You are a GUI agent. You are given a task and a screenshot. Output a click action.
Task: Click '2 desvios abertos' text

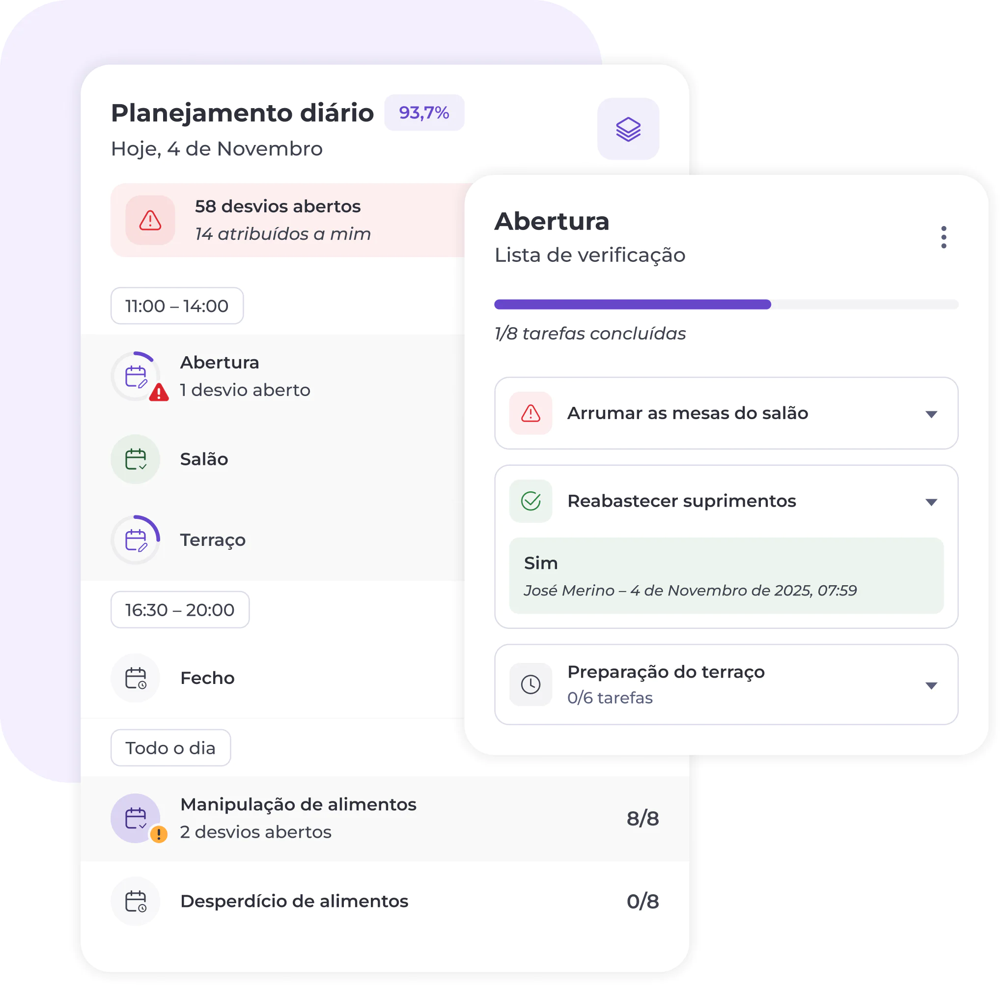click(255, 832)
